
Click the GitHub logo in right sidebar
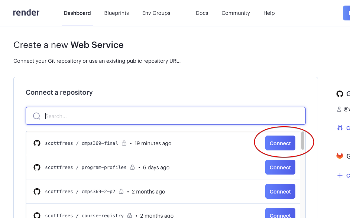click(340, 94)
